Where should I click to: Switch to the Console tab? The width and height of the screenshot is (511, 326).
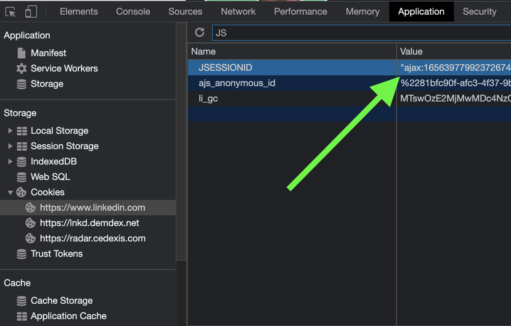pyautogui.click(x=133, y=12)
